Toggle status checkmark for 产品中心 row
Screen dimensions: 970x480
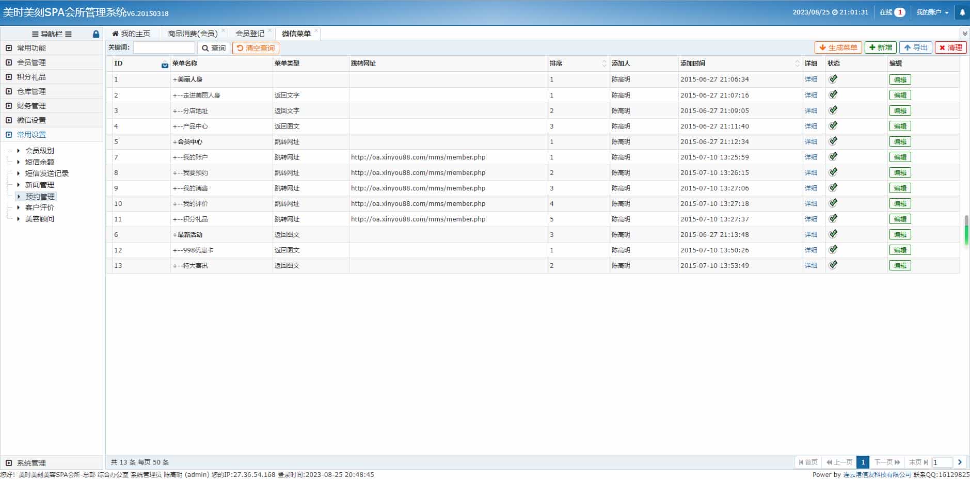(x=833, y=125)
